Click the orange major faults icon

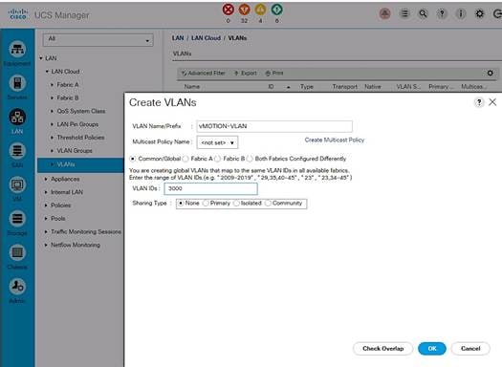tap(244, 10)
